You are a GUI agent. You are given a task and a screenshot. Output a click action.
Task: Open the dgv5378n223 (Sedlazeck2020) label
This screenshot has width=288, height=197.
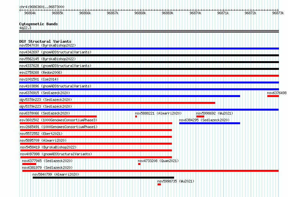(46, 100)
